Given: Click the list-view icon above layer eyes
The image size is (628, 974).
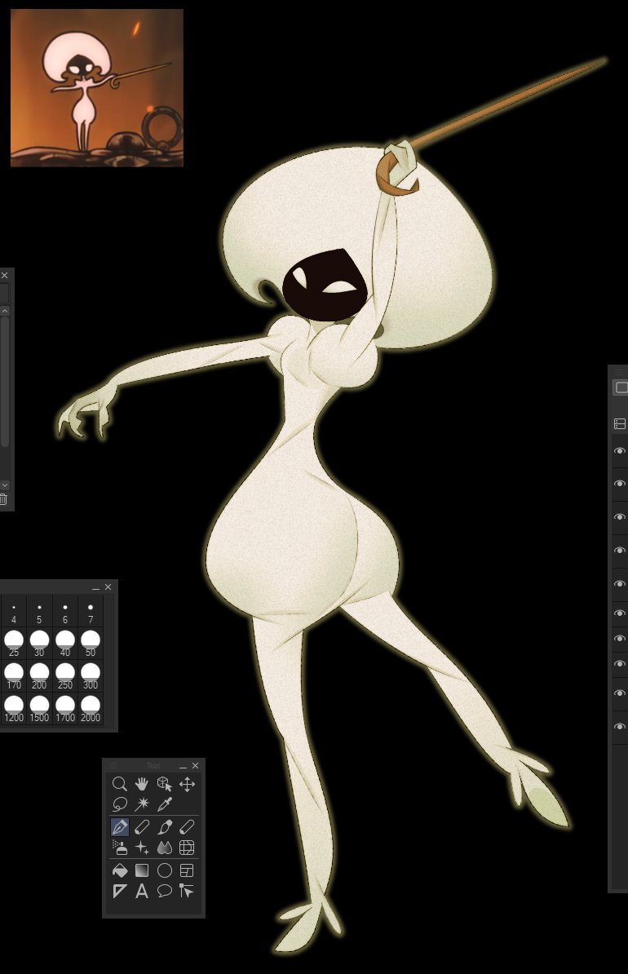Looking at the screenshot, I should (619, 423).
